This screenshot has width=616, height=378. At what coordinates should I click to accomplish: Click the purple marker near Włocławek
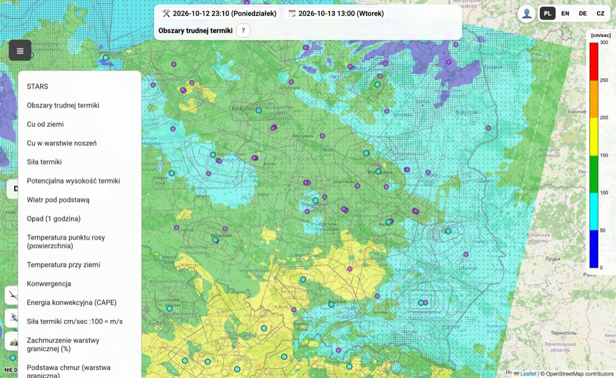pyautogui.click(x=322, y=136)
